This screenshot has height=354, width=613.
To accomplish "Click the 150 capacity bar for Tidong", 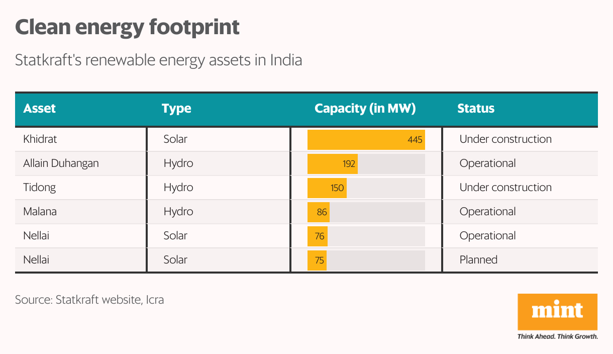I will 327,188.
